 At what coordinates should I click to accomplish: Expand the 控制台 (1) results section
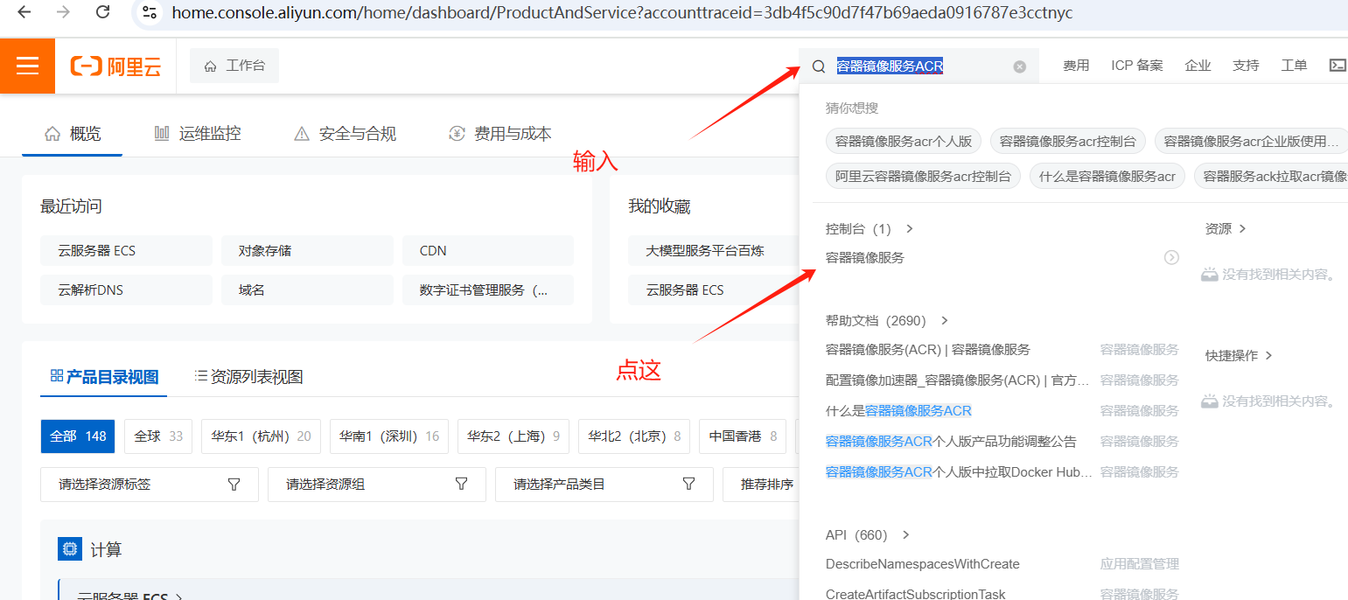tap(870, 229)
